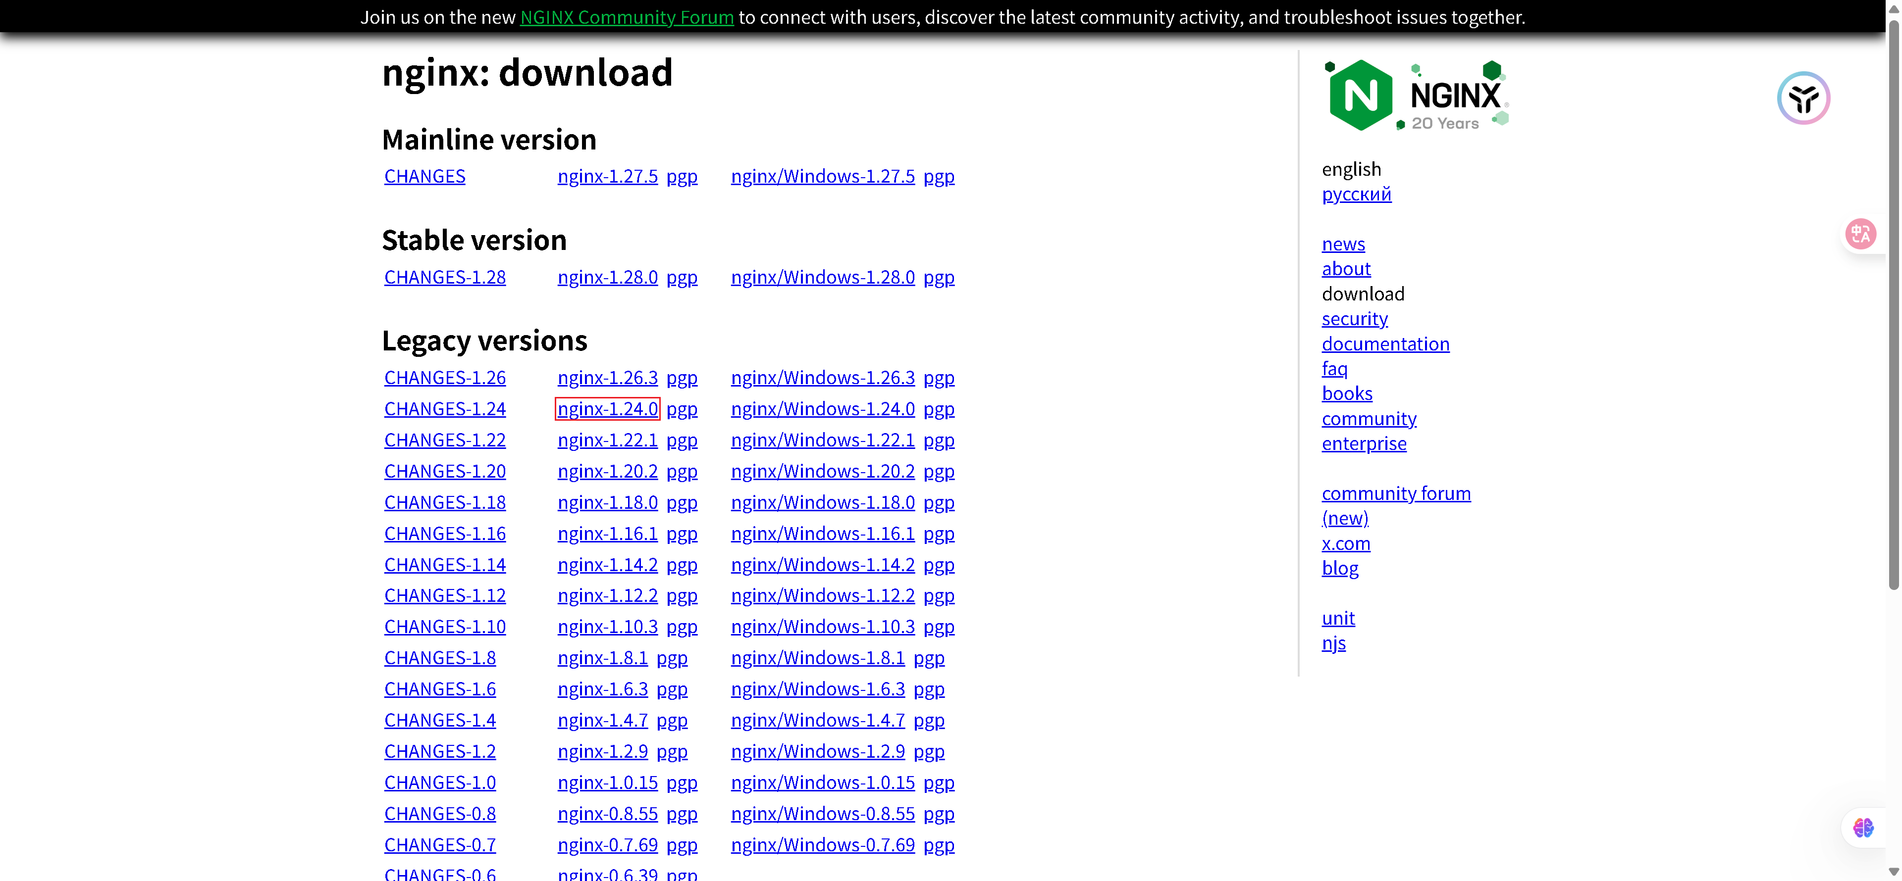Download nginx-1.2.9

(x=602, y=751)
